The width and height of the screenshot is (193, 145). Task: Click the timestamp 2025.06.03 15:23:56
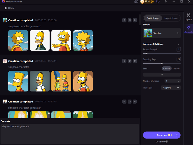46,20
